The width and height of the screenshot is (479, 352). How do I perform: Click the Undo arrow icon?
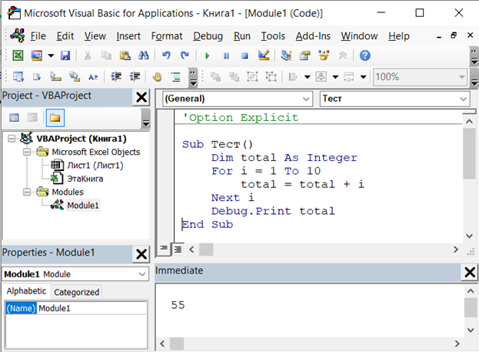[166, 55]
